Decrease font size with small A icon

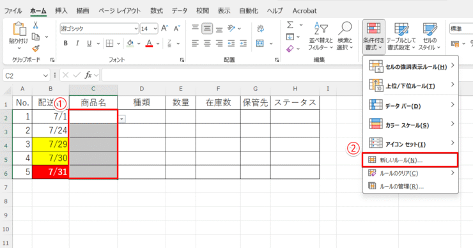[x=177, y=28]
